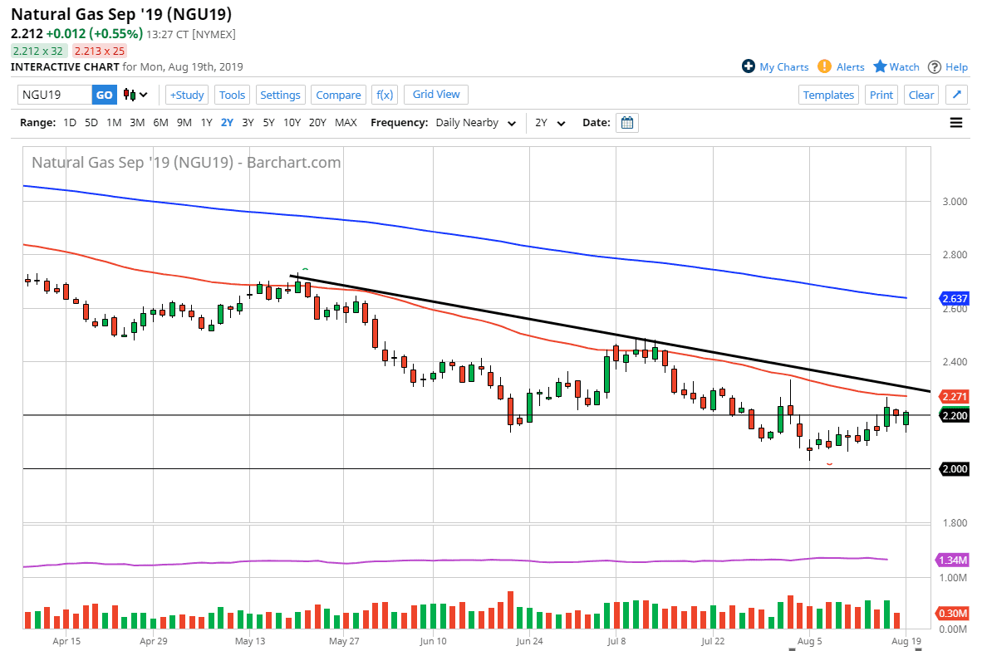Switch the range to 6M
The image size is (982, 651).
coord(160,123)
